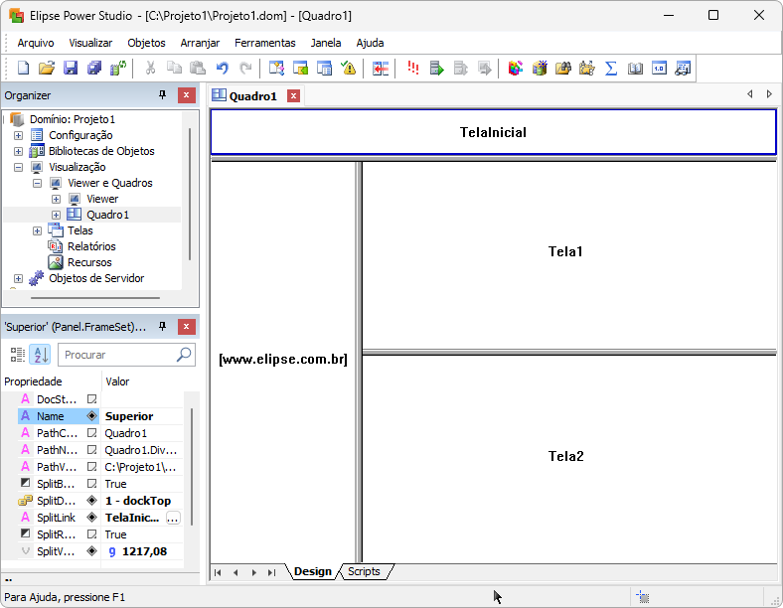
Task: Click the Procurar search field
Action: click(114, 355)
